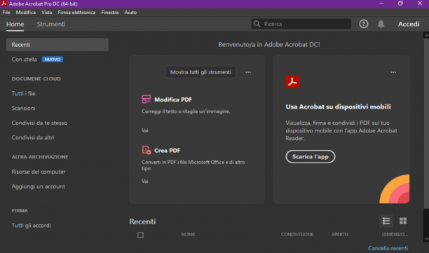Open the Aiuto menu

(130, 13)
